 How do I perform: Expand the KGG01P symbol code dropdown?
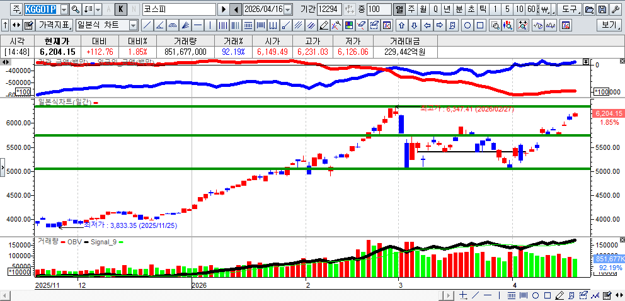pyautogui.click(x=64, y=9)
